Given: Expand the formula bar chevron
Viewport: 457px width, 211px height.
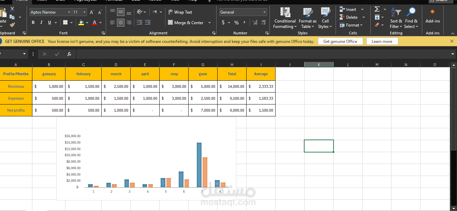Looking at the screenshot, I should [x=453, y=54].
